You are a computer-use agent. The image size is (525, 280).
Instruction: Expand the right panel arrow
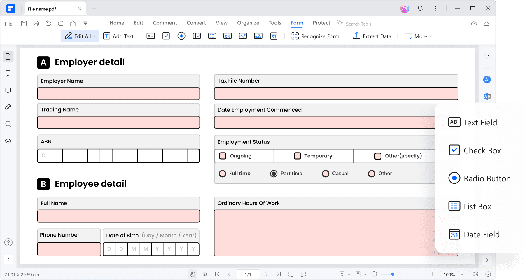(x=487, y=260)
